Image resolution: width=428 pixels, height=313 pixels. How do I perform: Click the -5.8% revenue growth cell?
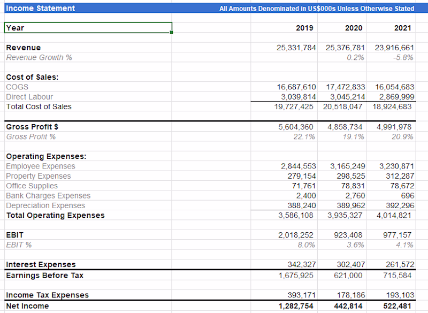(x=402, y=57)
